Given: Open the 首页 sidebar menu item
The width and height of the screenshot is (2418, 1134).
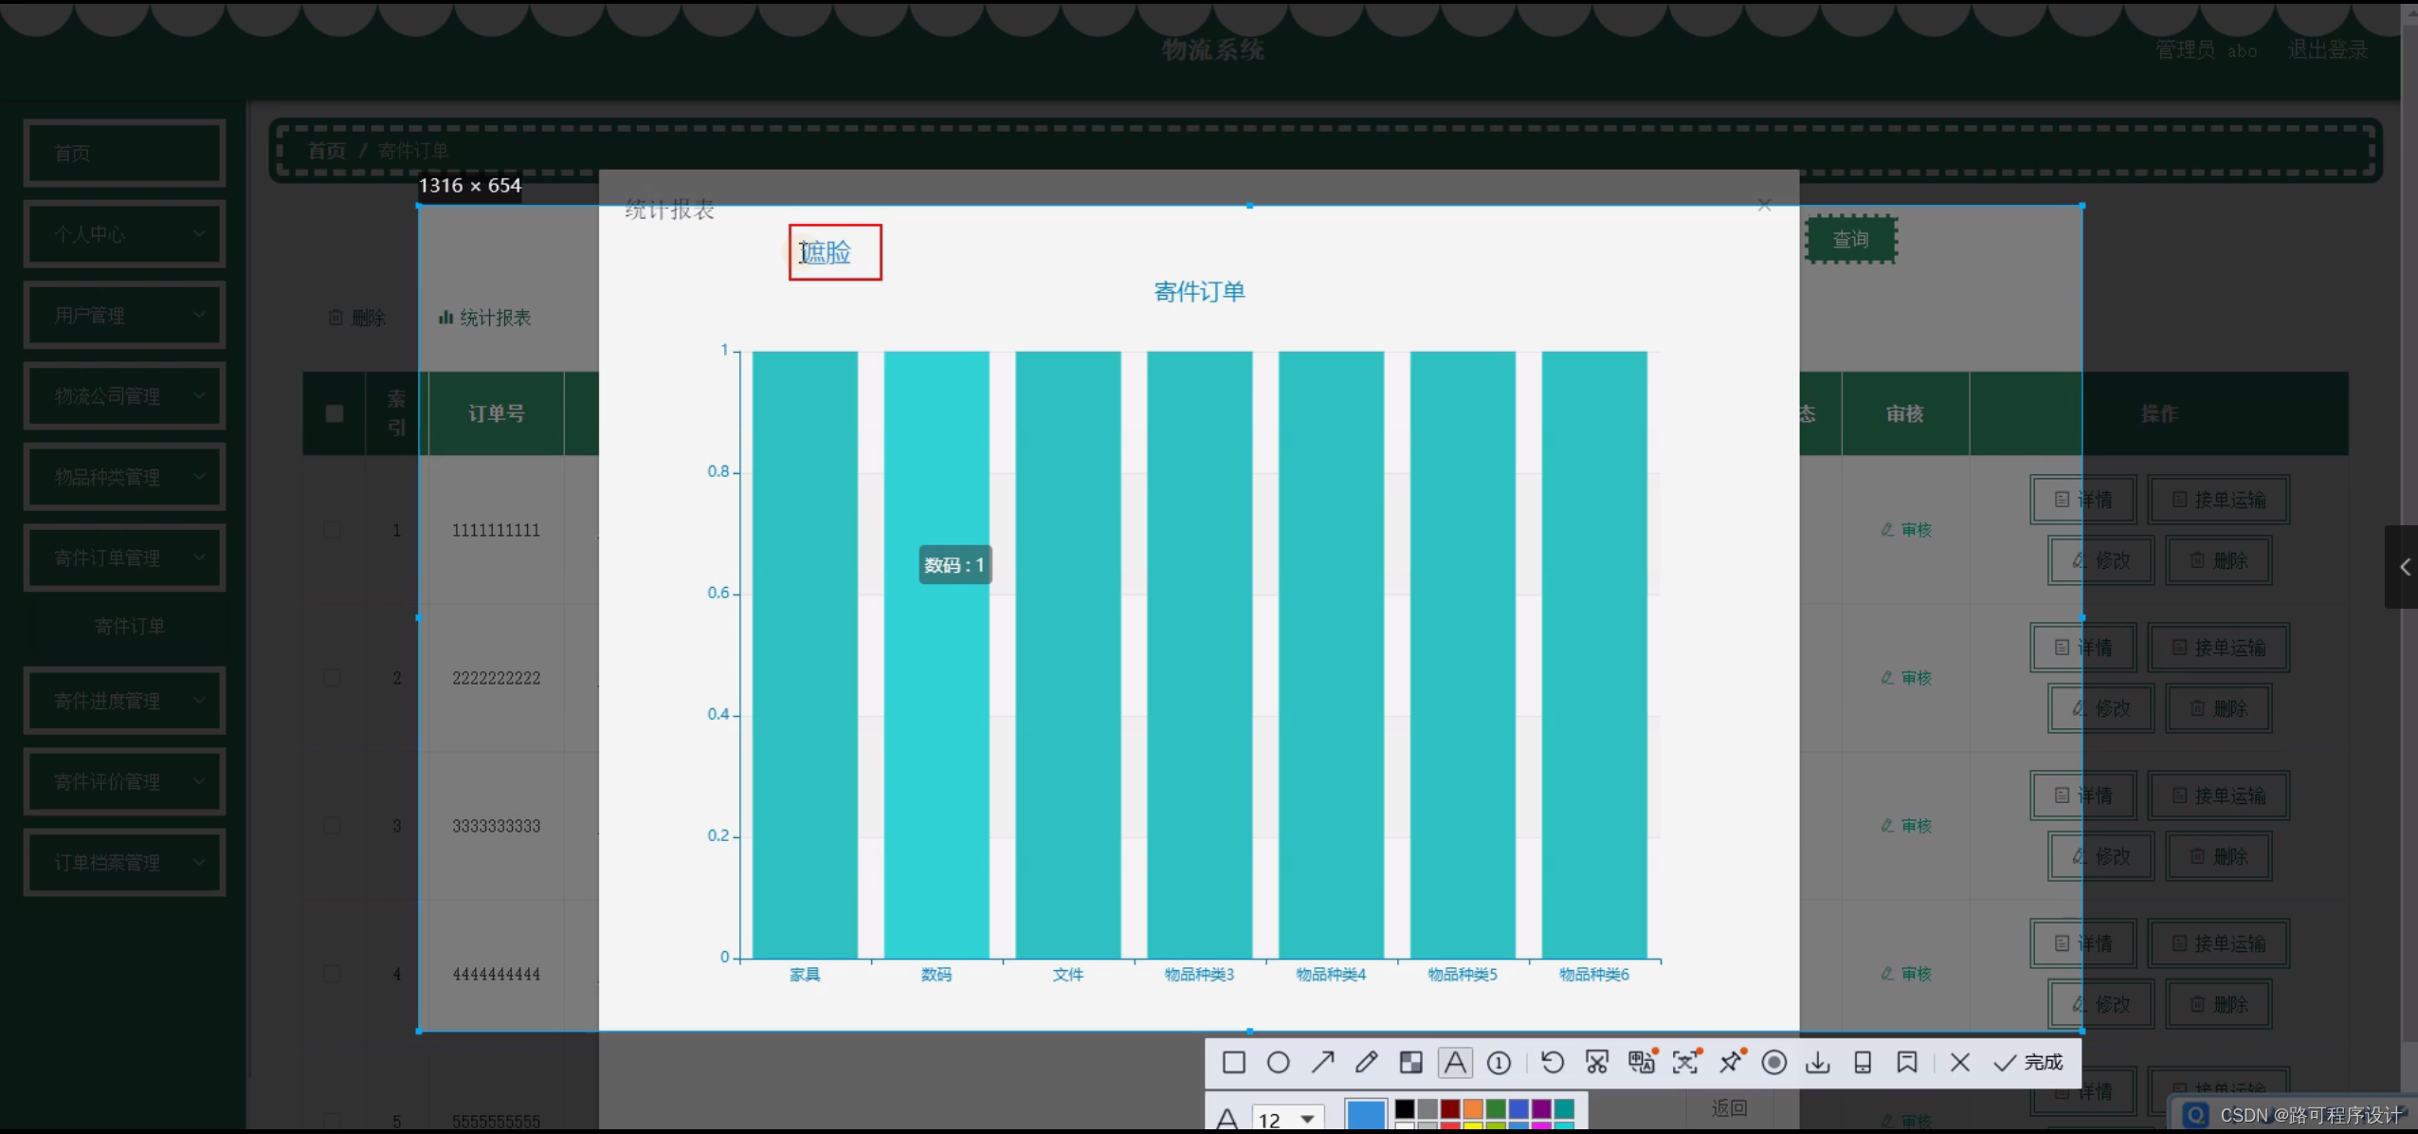Looking at the screenshot, I should click(x=124, y=153).
